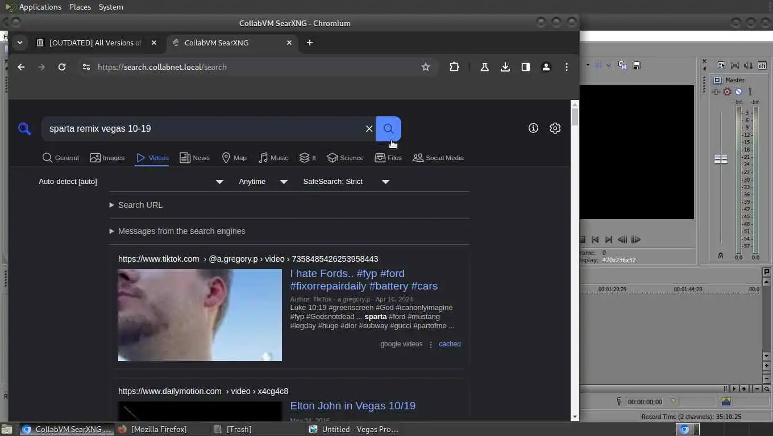Open Vegas preview overlays dropdown arrow
Screen dimensions: 773x436
coord(608,65)
